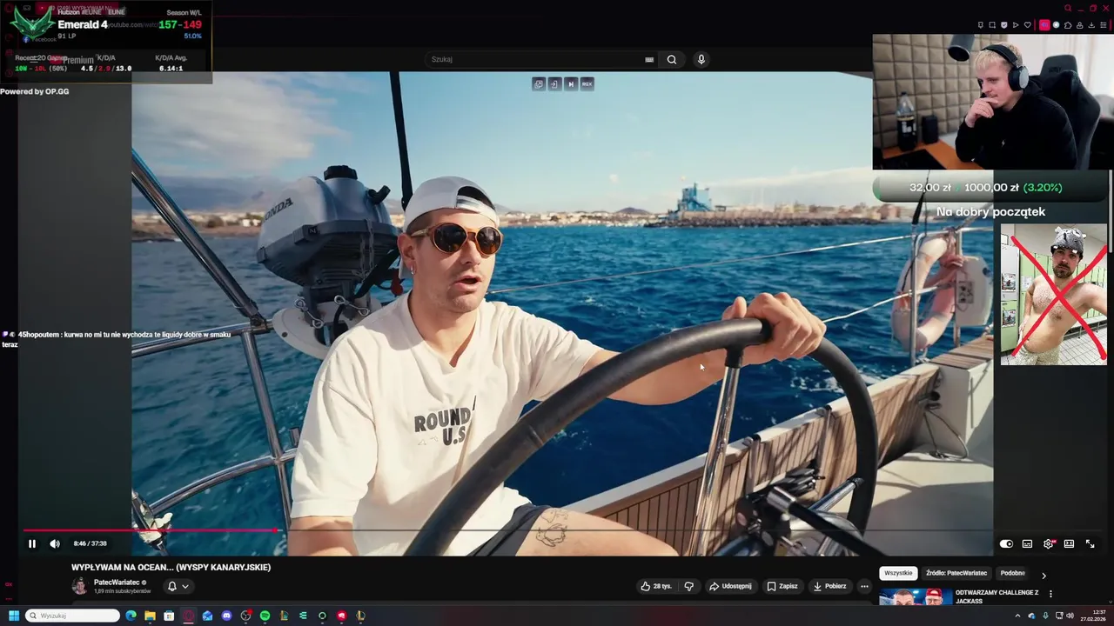The height and width of the screenshot is (626, 1114).
Task: Open the PatecWariatec channel link
Action: pos(117,583)
